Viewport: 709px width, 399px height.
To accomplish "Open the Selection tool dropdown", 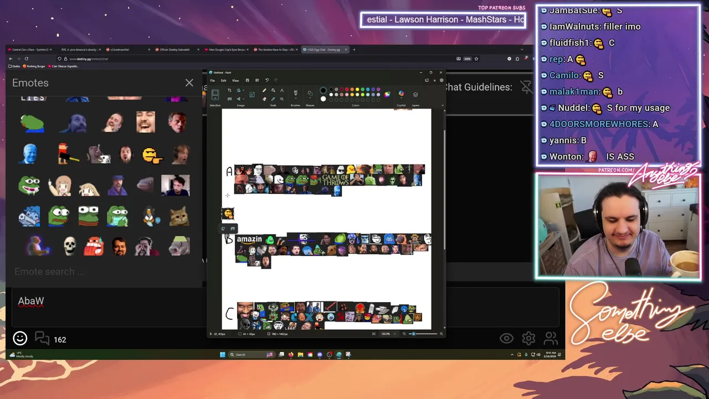I will pyautogui.click(x=215, y=98).
